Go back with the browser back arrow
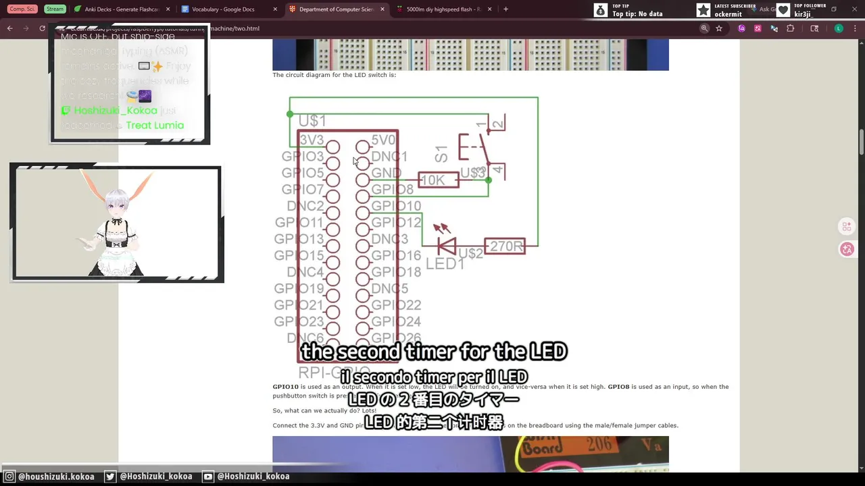 click(9, 28)
